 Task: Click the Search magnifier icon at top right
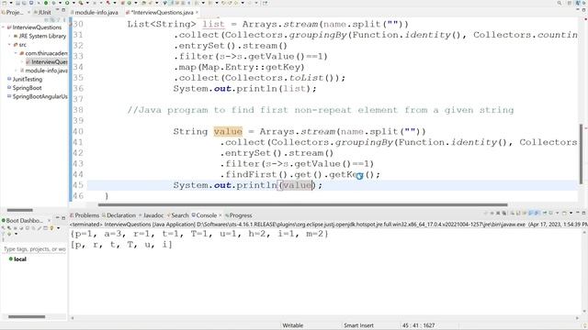[560, 3]
